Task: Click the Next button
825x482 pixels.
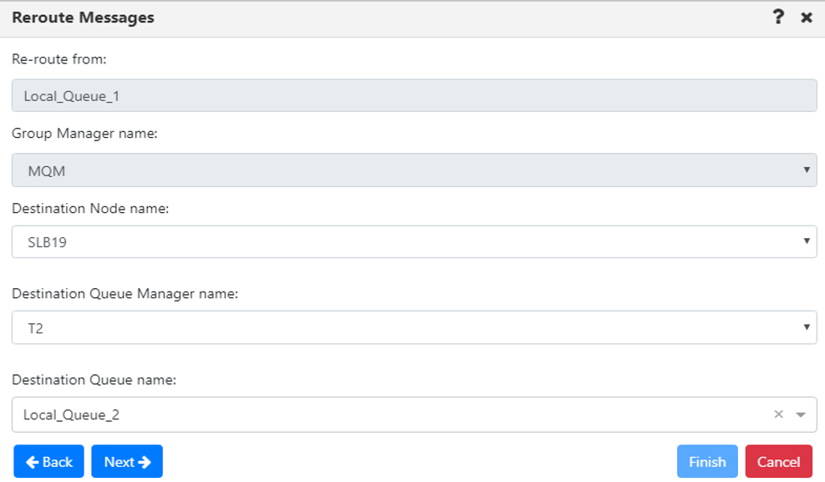Action: (x=126, y=461)
